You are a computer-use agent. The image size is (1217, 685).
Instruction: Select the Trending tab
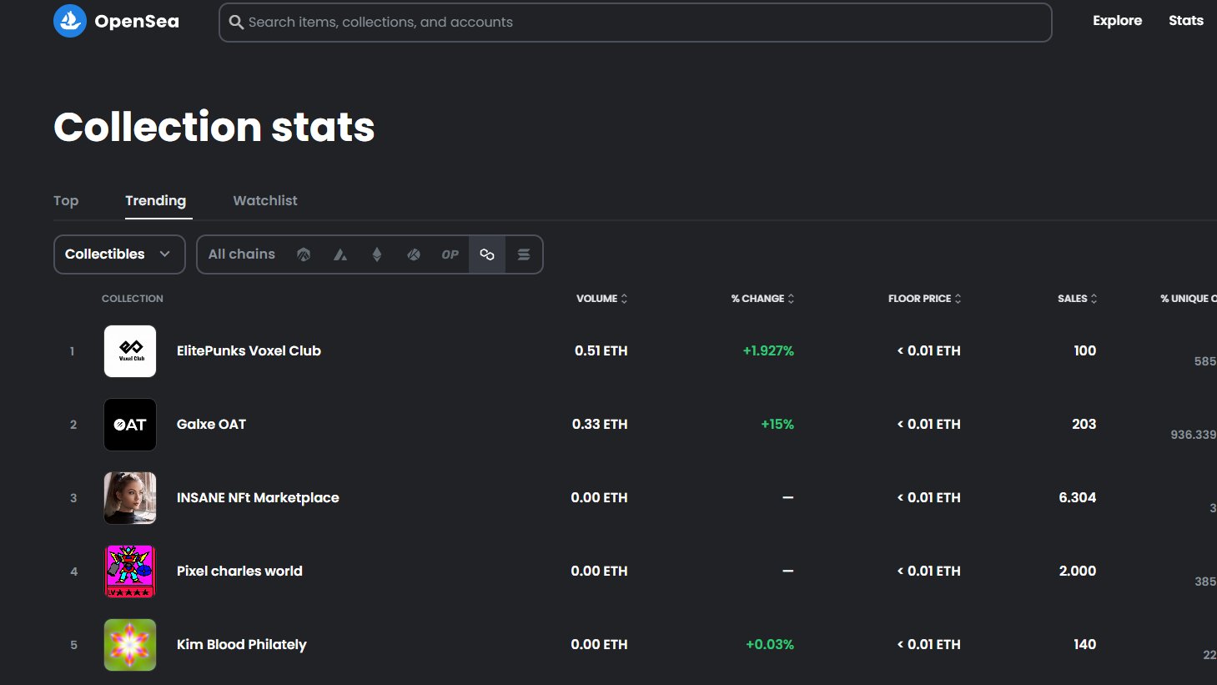pos(156,201)
